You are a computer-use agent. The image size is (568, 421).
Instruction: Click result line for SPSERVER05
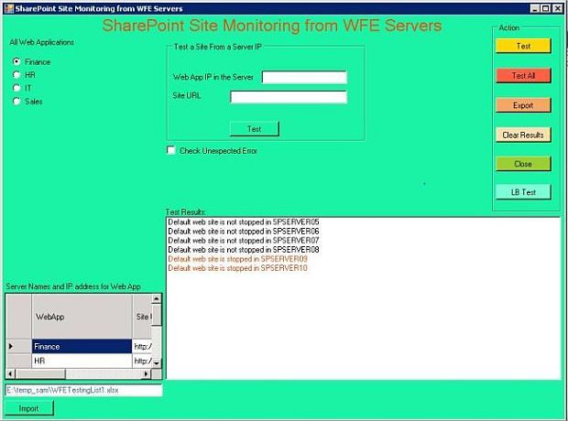click(244, 221)
